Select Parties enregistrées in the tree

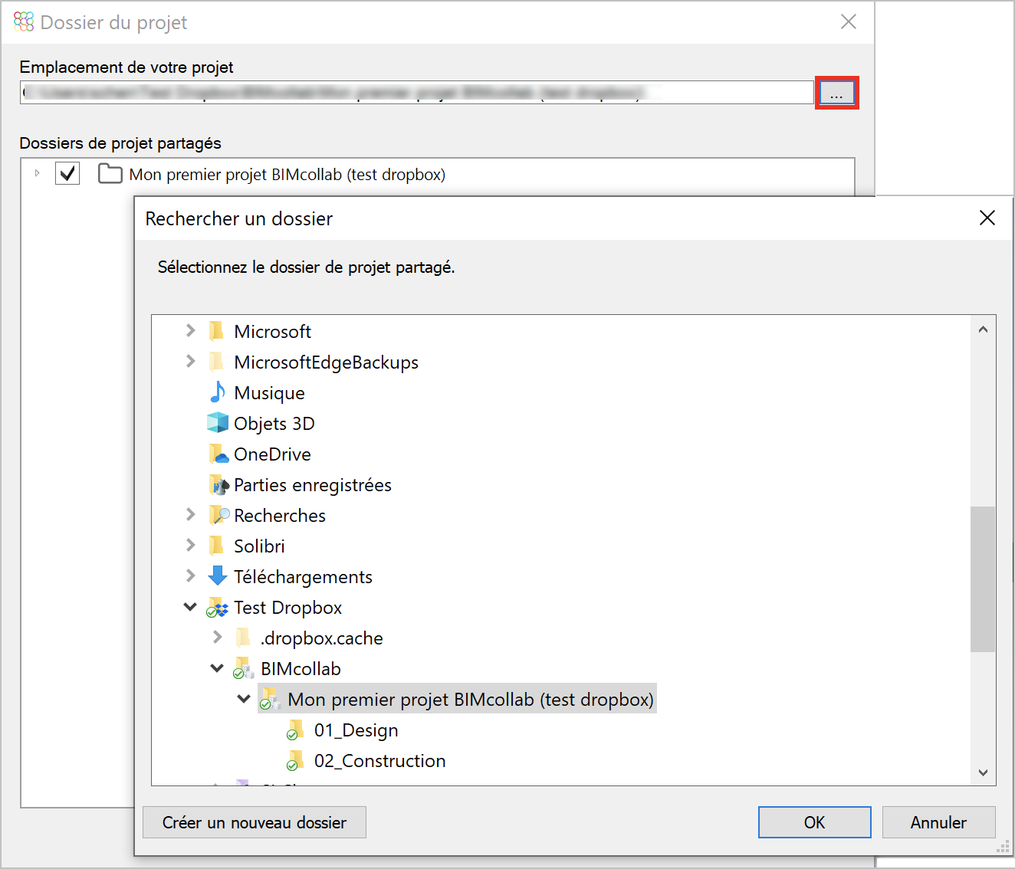[x=313, y=485]
